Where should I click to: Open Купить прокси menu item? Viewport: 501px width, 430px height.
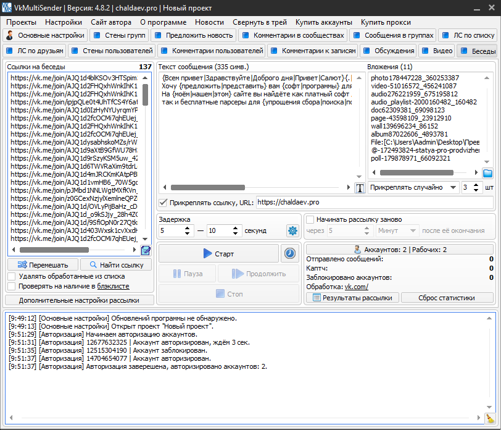pyautogui.click(x=386, y=22)
